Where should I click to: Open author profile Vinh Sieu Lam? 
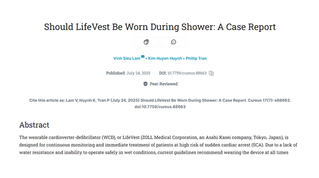[127, 58]
